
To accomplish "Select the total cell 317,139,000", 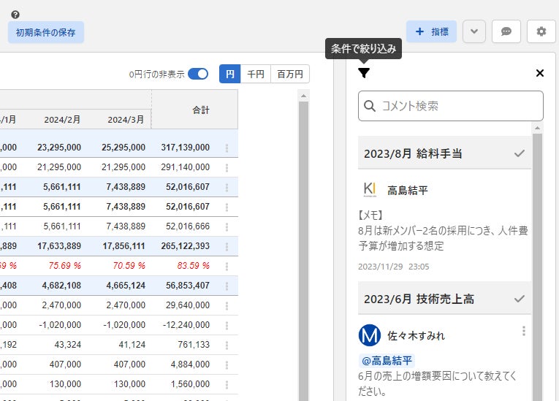I will (x=186, y=148).
